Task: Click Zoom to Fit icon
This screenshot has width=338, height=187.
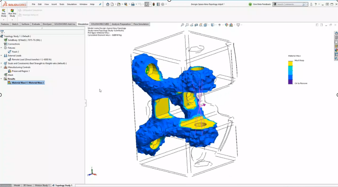Action: coord(182,25)
